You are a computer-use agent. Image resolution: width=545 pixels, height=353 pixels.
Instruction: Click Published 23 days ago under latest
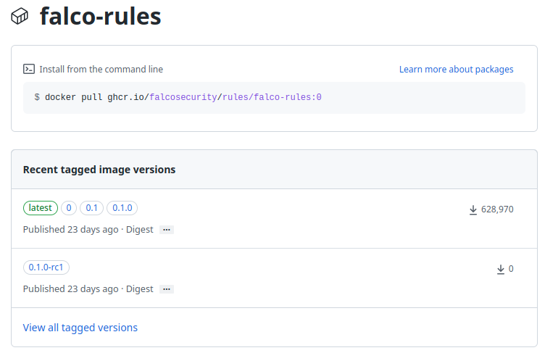[x=70, y=230]
